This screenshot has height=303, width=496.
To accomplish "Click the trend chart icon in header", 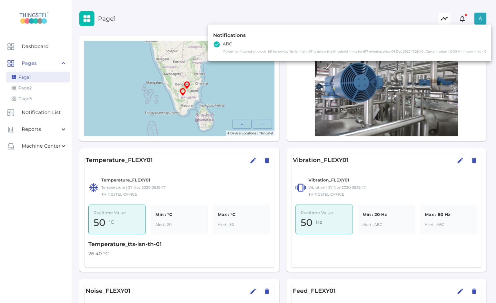I will click(444, 19).
